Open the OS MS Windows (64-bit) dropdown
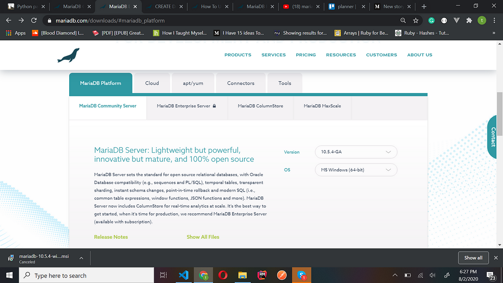503x283 pixels. [x=356, y=170]
